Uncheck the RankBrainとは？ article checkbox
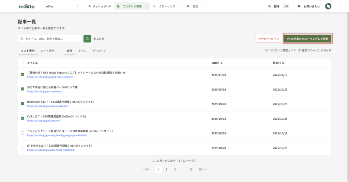Viewport: 349px width, 182px height. (22, 103)
